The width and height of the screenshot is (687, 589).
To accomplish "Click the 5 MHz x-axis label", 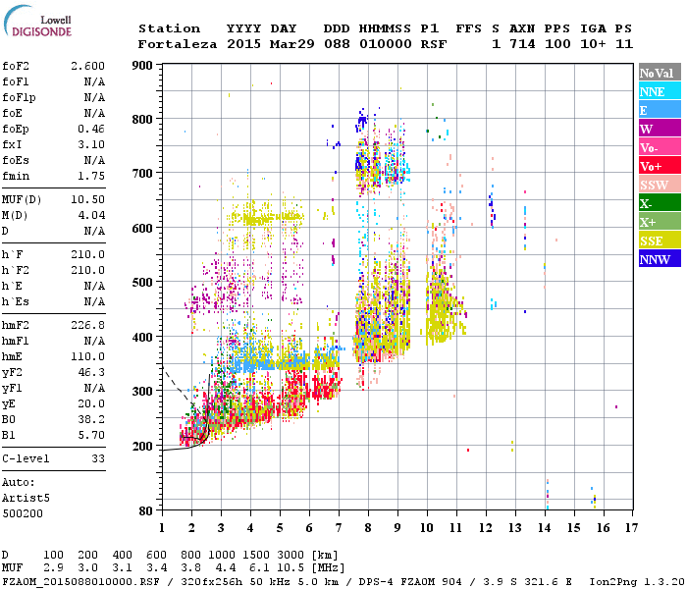I will (280, 528).
